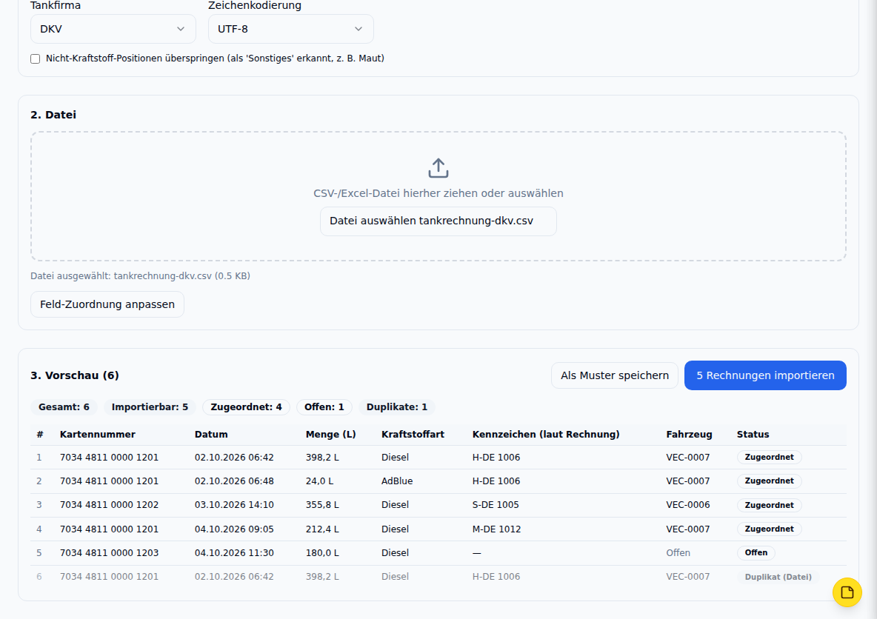877x619 pixels.
Task: Save the mapping via Als Muster speichern
Action: tap(615, 375)
